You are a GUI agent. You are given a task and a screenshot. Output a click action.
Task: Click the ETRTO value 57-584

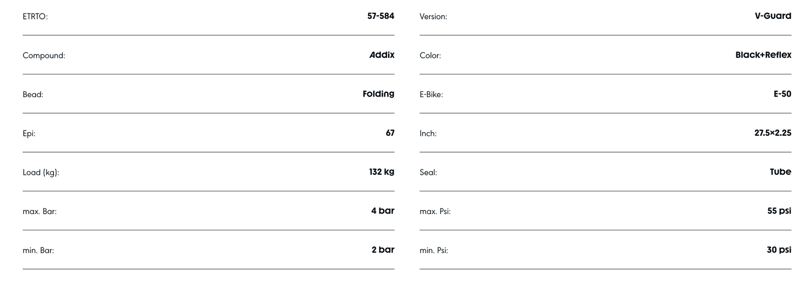coord(381,16)
